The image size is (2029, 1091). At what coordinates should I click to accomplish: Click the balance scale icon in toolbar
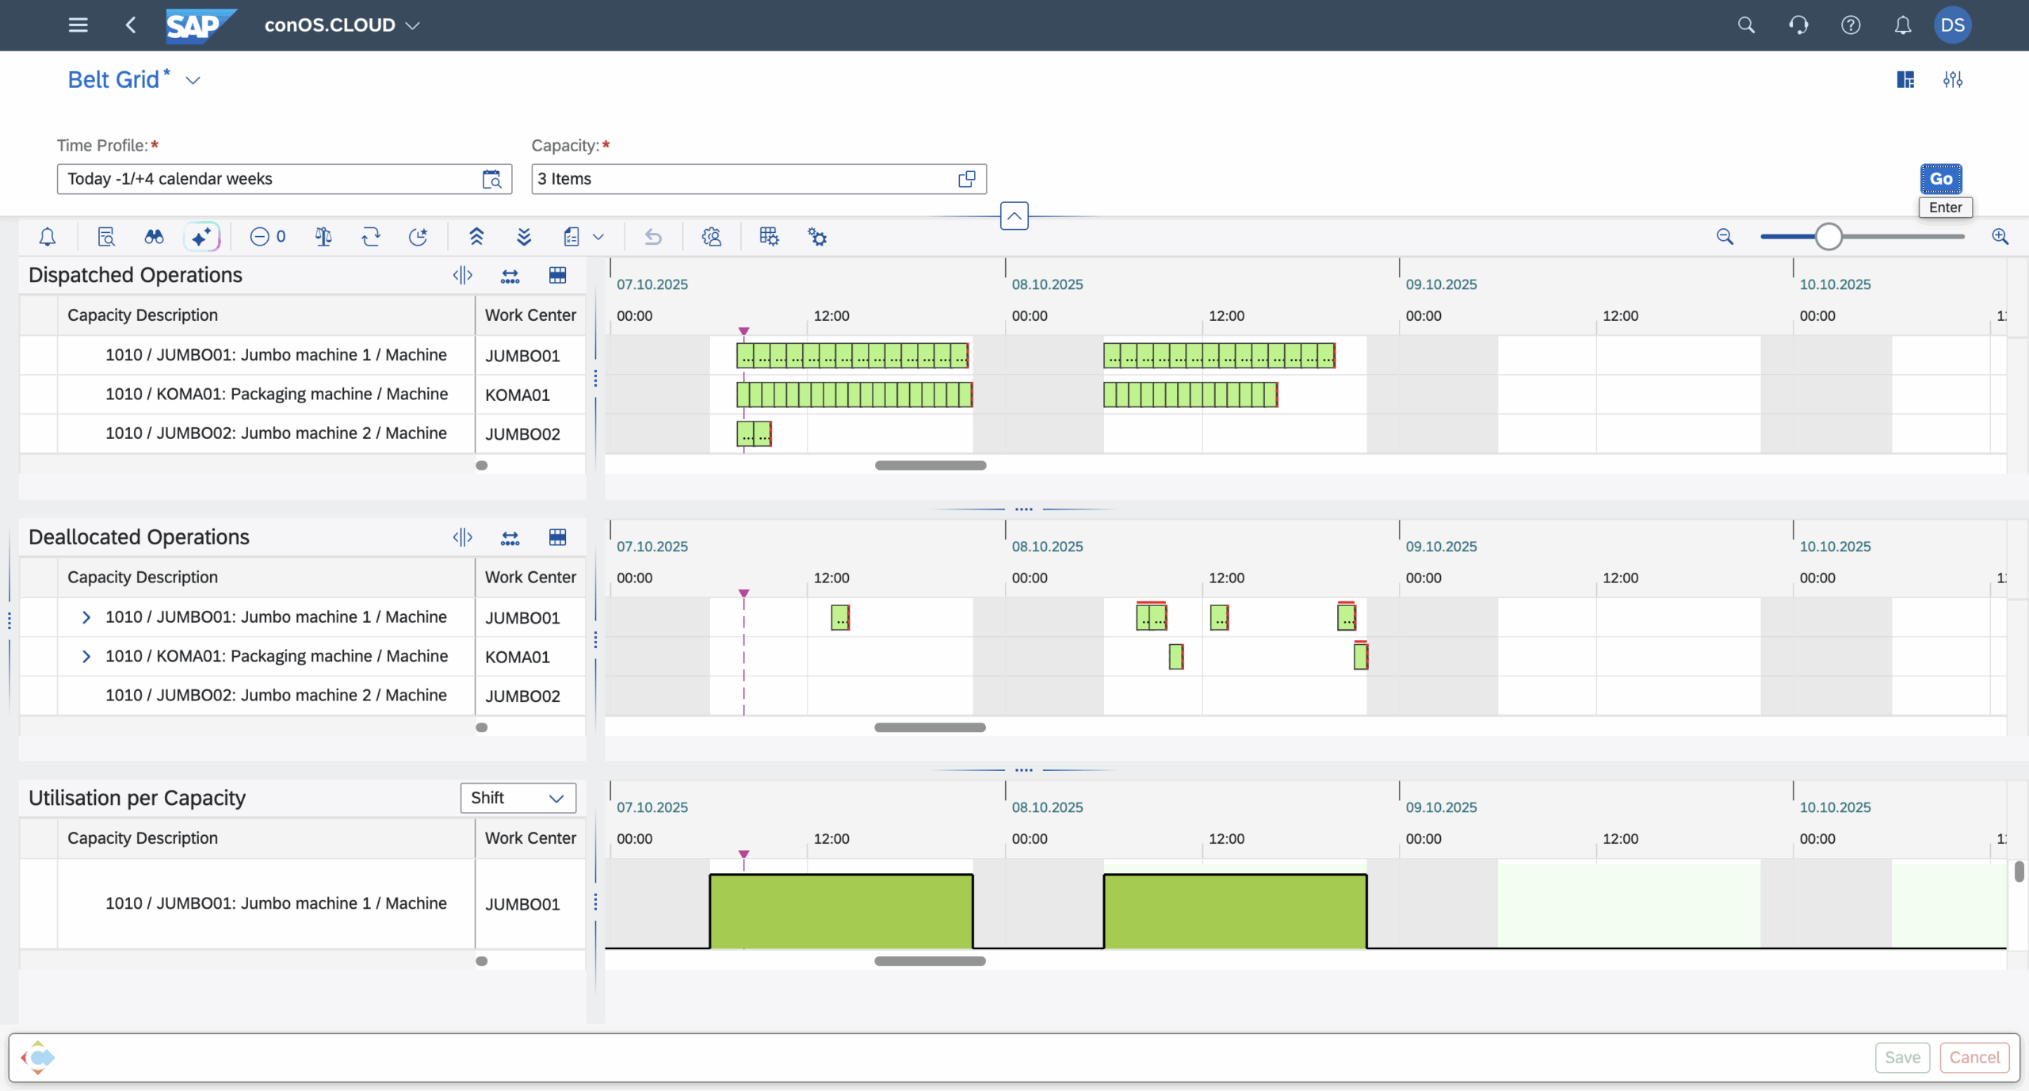(x=323, y=236)
